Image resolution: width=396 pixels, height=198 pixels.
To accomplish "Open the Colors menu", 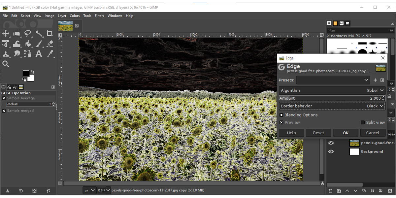I will 75,16.
